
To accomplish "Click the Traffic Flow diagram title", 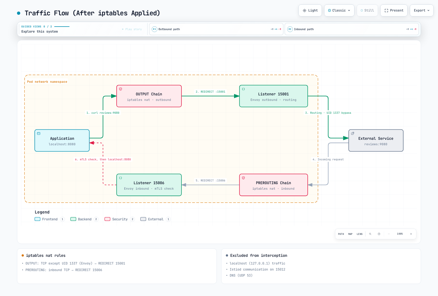I will [92, 13].
